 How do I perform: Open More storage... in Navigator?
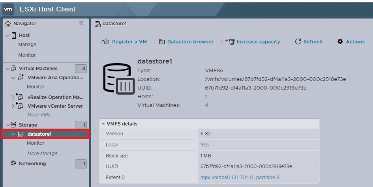44,153
